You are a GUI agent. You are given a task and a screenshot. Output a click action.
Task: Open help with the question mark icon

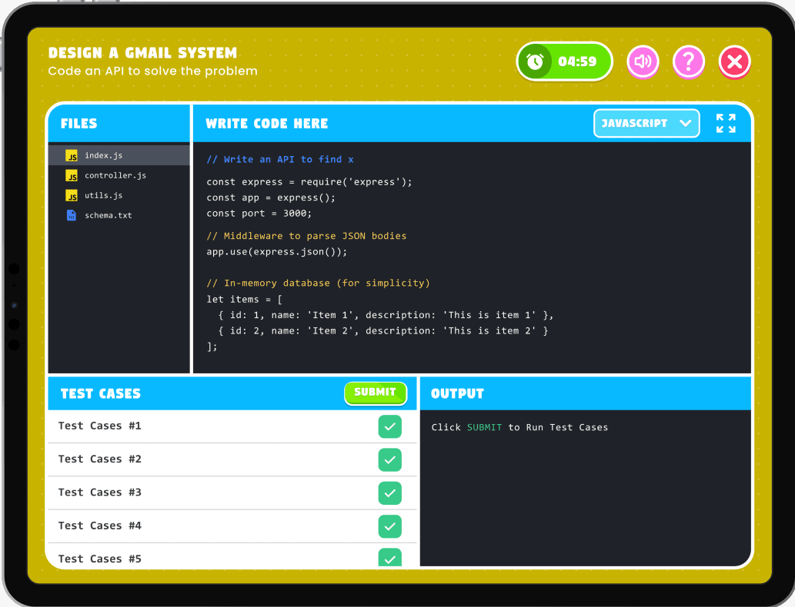[x=689, y=61]
